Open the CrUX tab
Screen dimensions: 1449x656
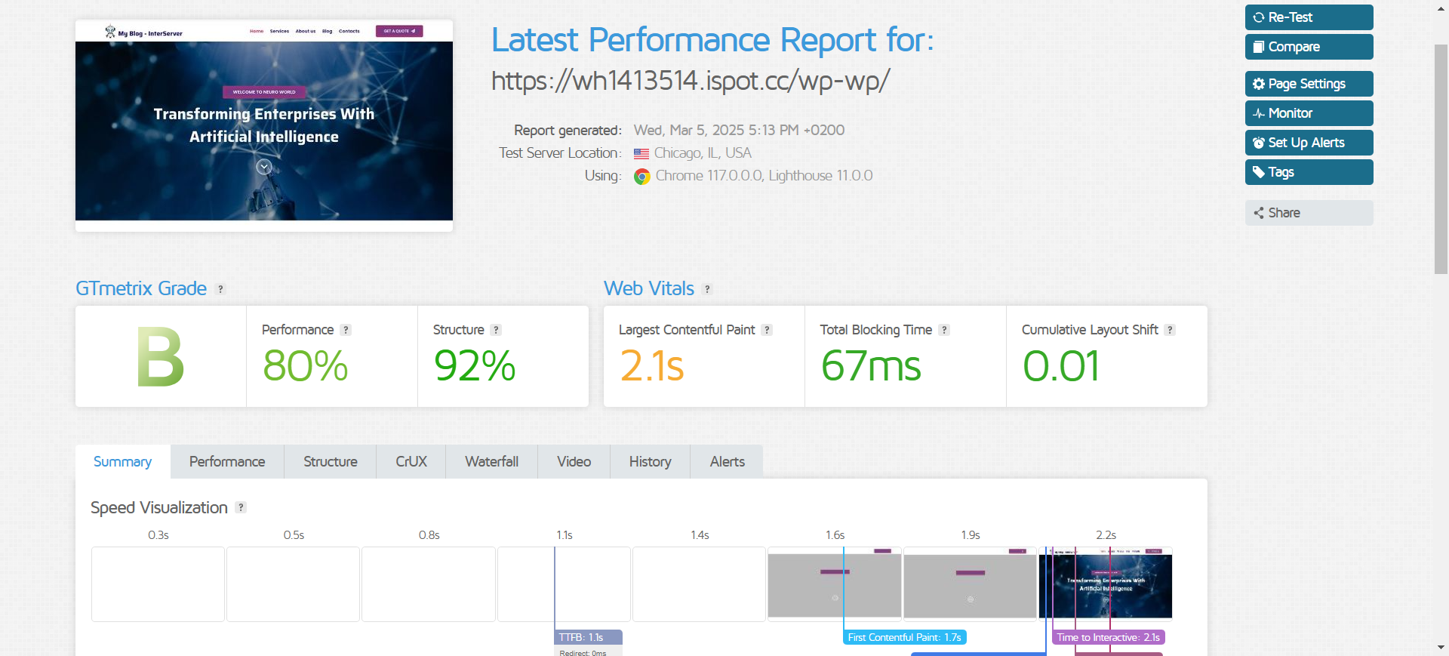411,461
